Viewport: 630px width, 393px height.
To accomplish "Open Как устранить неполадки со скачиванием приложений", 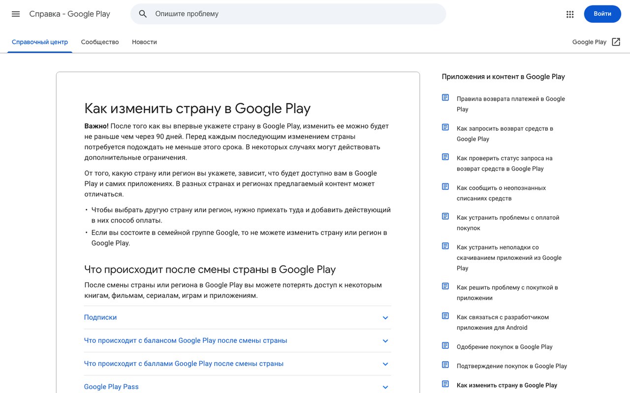I will pos(509,258).
